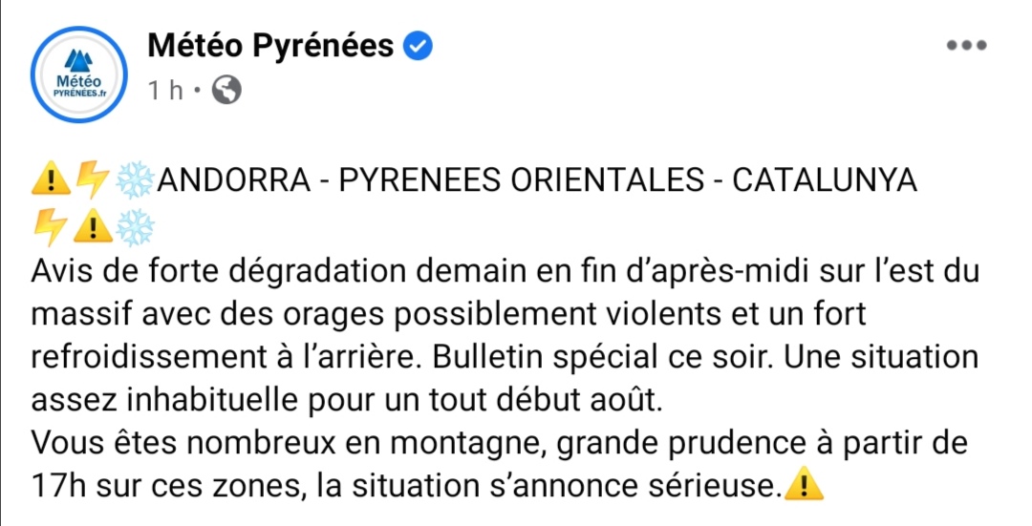Click PYRENEES ORIENTALES in the headline

[522, 180]
